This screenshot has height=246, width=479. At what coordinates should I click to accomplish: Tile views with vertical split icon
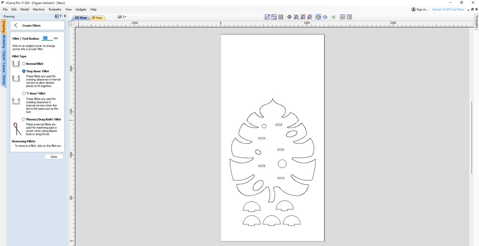tap(350, 17)
